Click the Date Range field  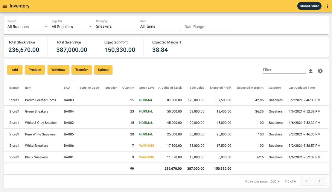pyautogui.click(x=207, y=27)
